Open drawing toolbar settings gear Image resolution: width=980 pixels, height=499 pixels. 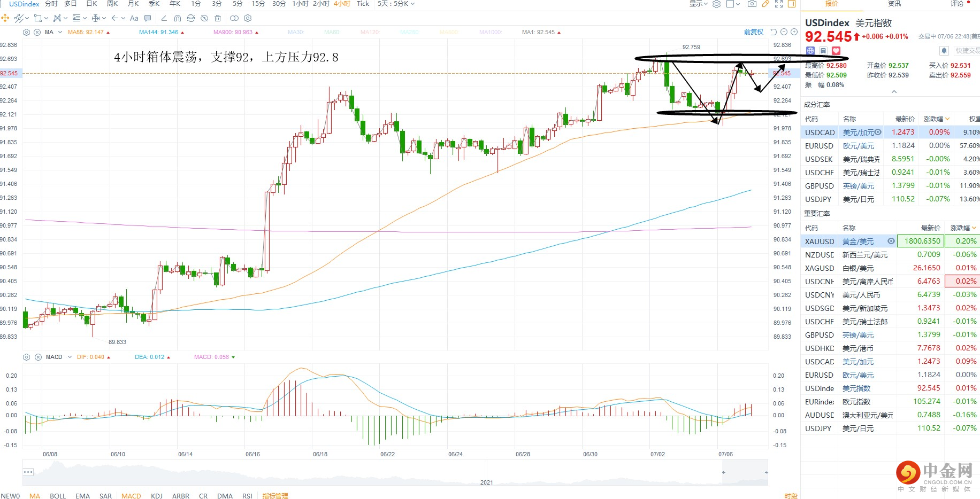pos(248,18)
